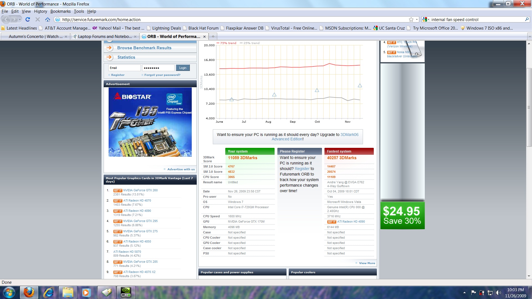
Task: Open Browse Benchmark Results link
Action: [144, 48]
